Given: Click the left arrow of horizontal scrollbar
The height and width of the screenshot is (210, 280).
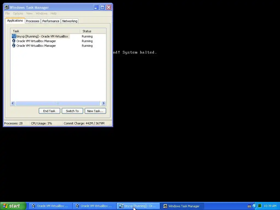Looking at the screenshot, I should (x=13, y=103).
